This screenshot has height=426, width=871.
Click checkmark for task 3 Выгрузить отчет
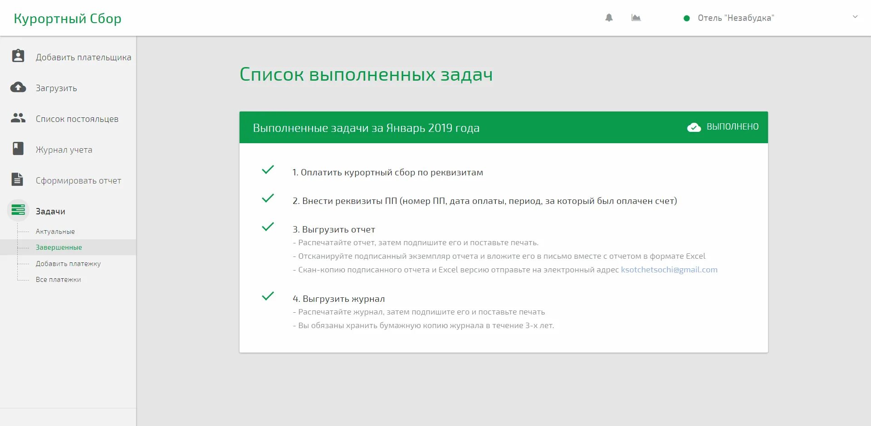268,227
